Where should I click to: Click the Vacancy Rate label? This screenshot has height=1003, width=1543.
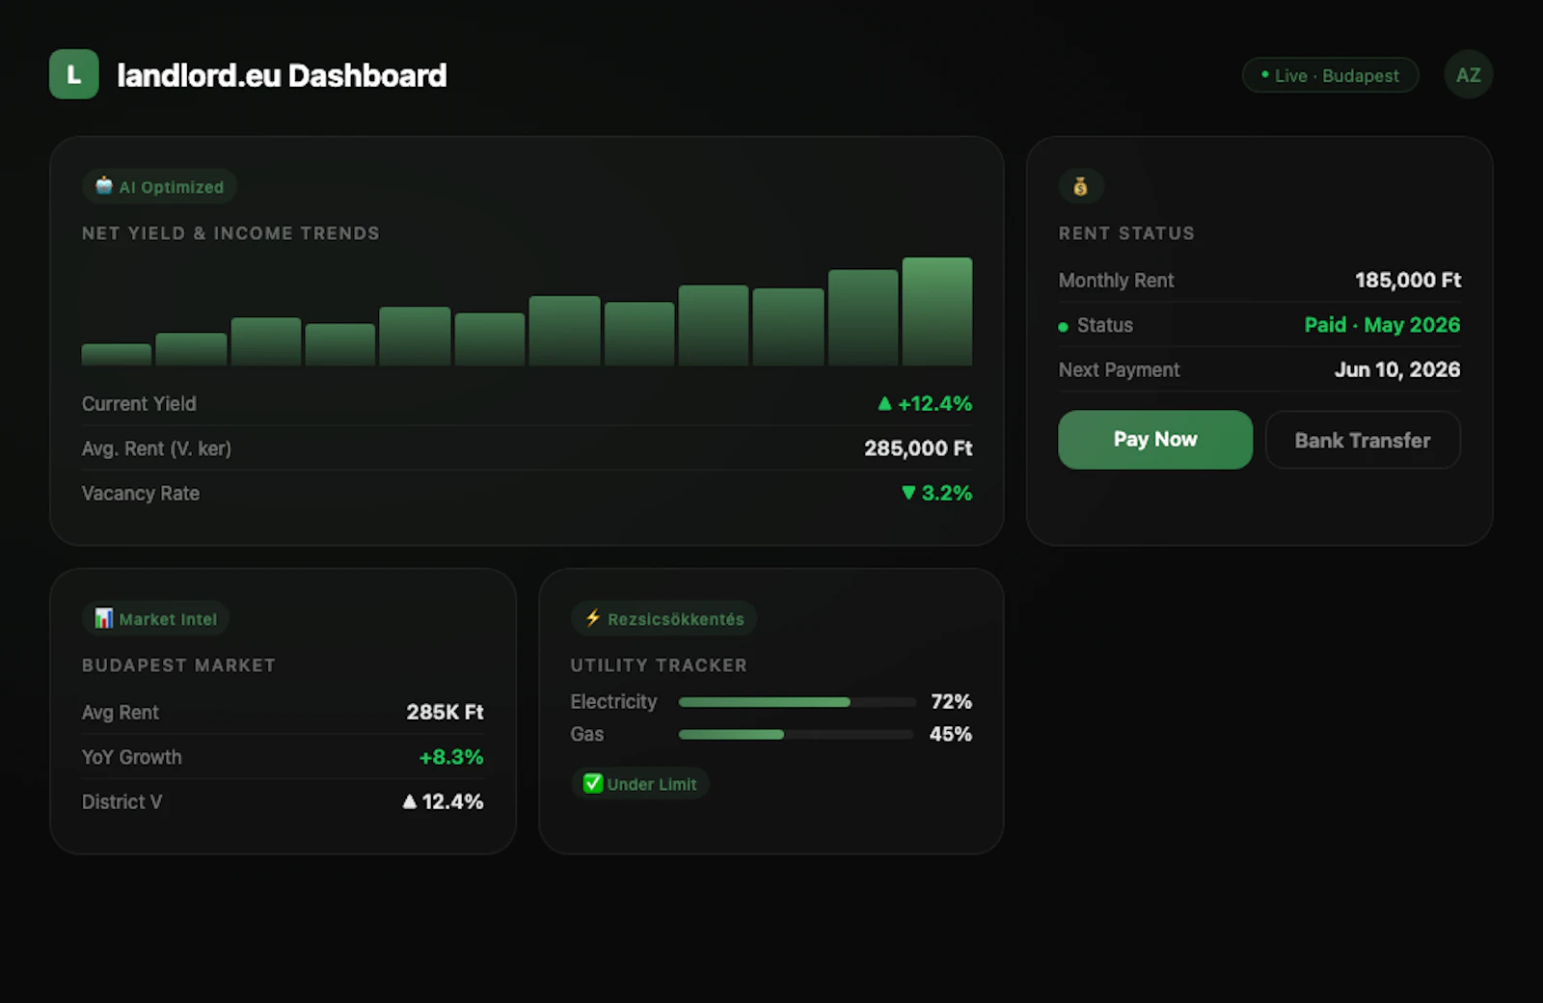(x=141, y=493)
